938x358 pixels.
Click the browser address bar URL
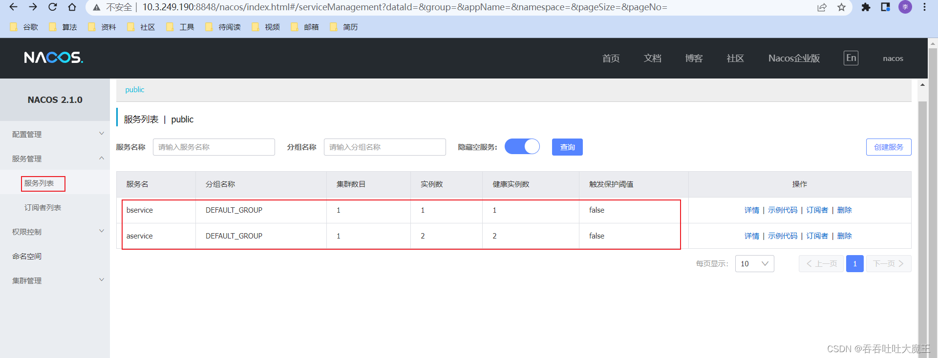405,7
